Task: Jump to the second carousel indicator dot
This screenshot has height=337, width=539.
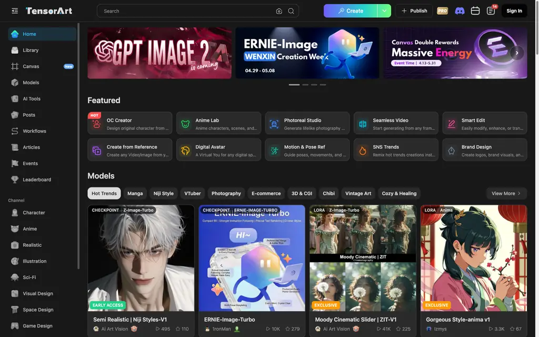Action: click(x=305, y=85)
